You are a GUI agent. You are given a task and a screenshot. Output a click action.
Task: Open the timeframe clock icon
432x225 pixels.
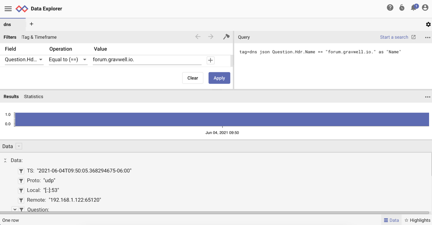[402, 8]
